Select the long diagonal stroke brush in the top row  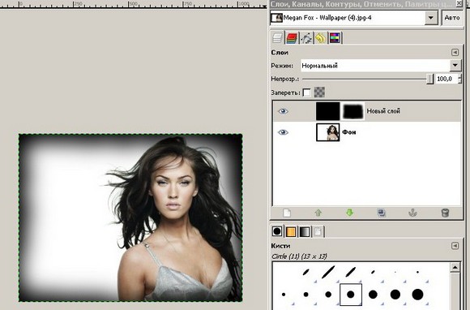click(x=328, y=272)
